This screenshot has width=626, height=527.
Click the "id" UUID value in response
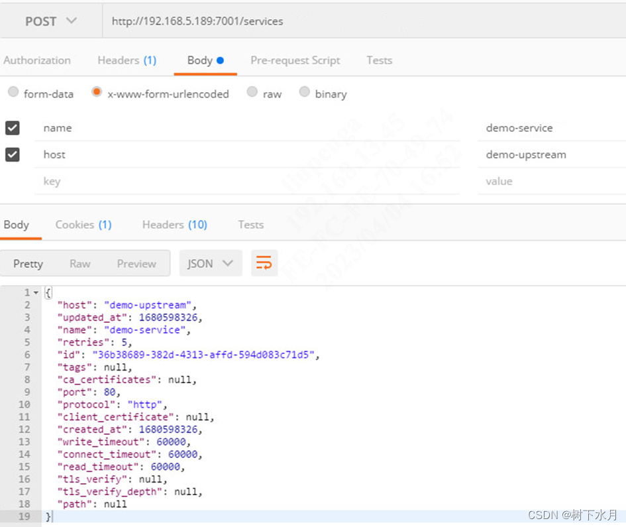203,355
